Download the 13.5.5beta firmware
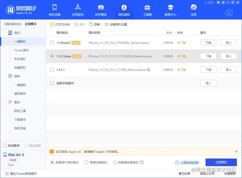The width and height of the screenshot is (242, 178). 208,56
